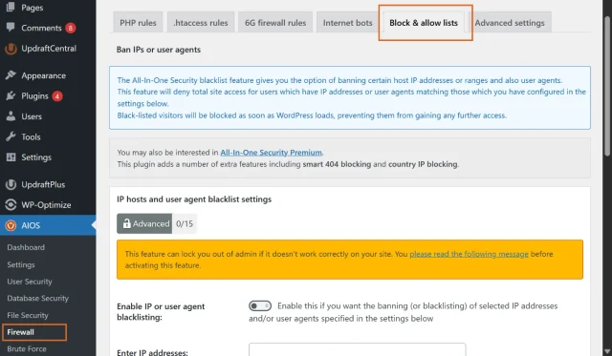Open the Firewall submenu item

[21, 332]
